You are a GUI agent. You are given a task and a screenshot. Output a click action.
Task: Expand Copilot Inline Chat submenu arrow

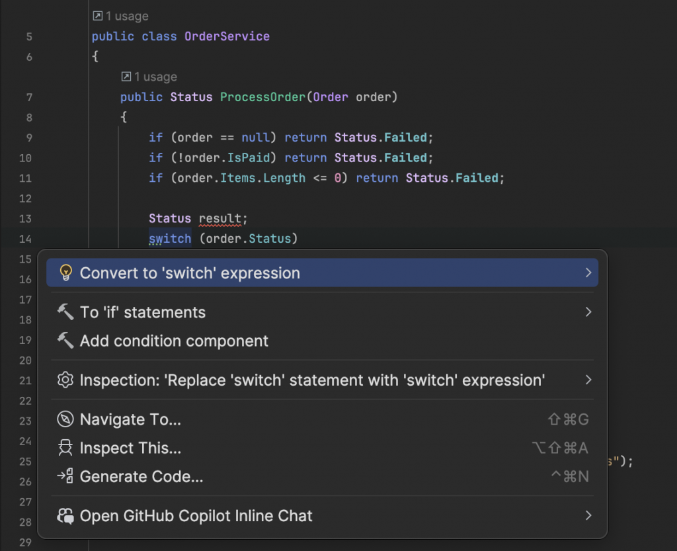(588, 516)
